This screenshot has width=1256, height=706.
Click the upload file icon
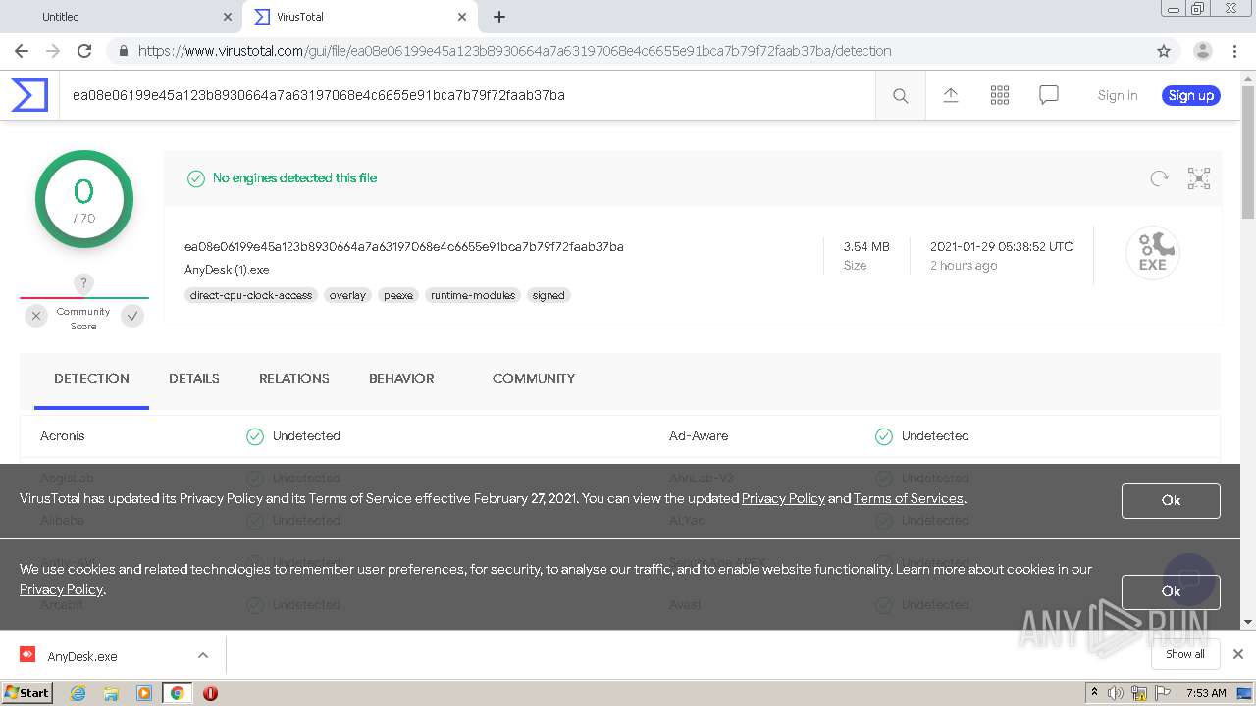coord(950,95)
